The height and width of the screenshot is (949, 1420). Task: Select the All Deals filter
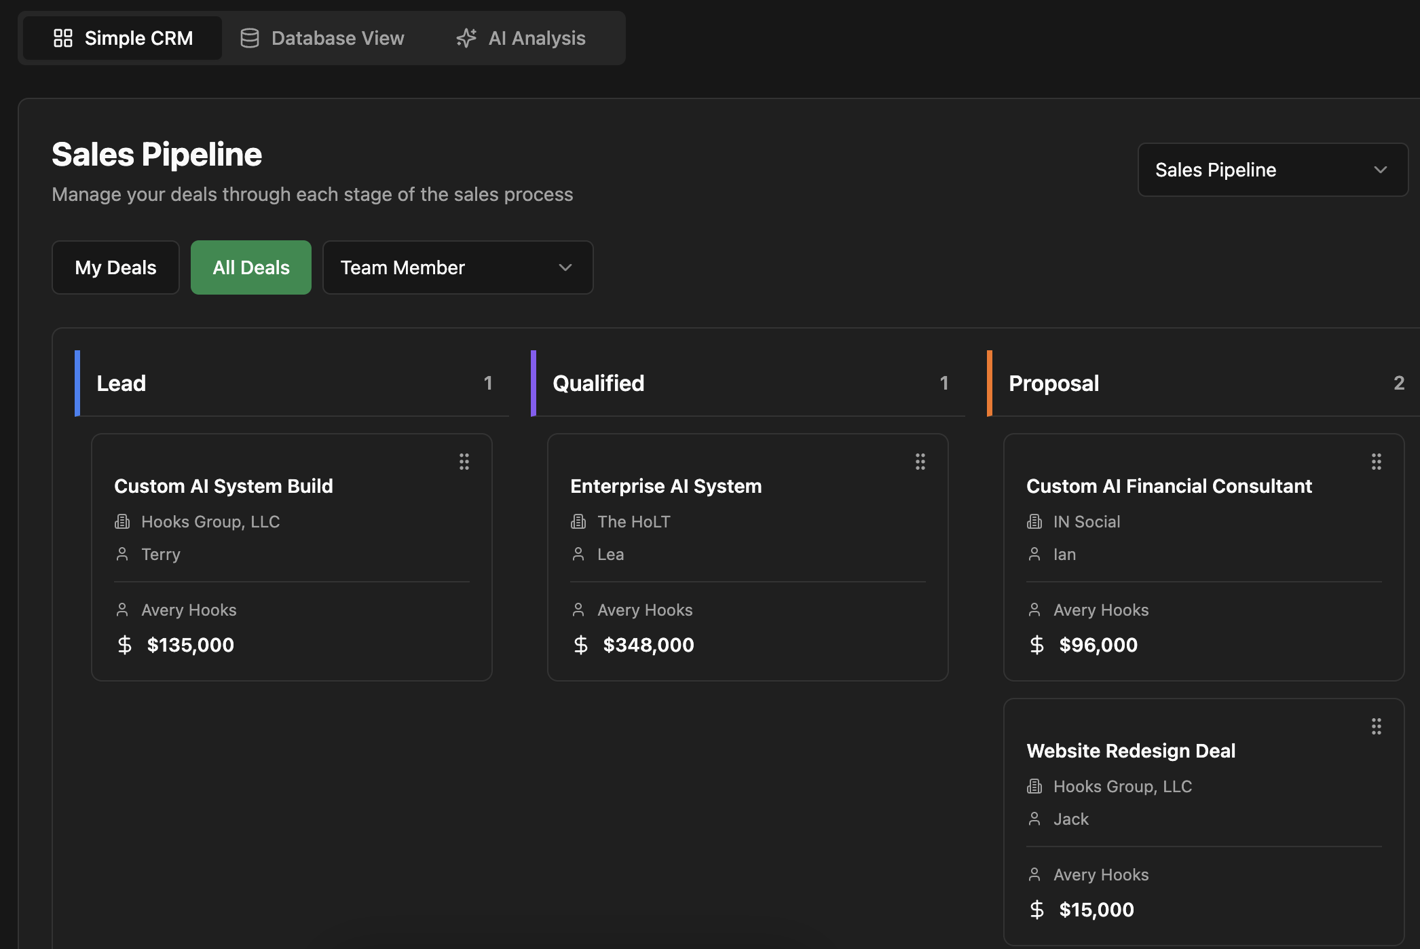pyautogui.click(x=251, y=267)
